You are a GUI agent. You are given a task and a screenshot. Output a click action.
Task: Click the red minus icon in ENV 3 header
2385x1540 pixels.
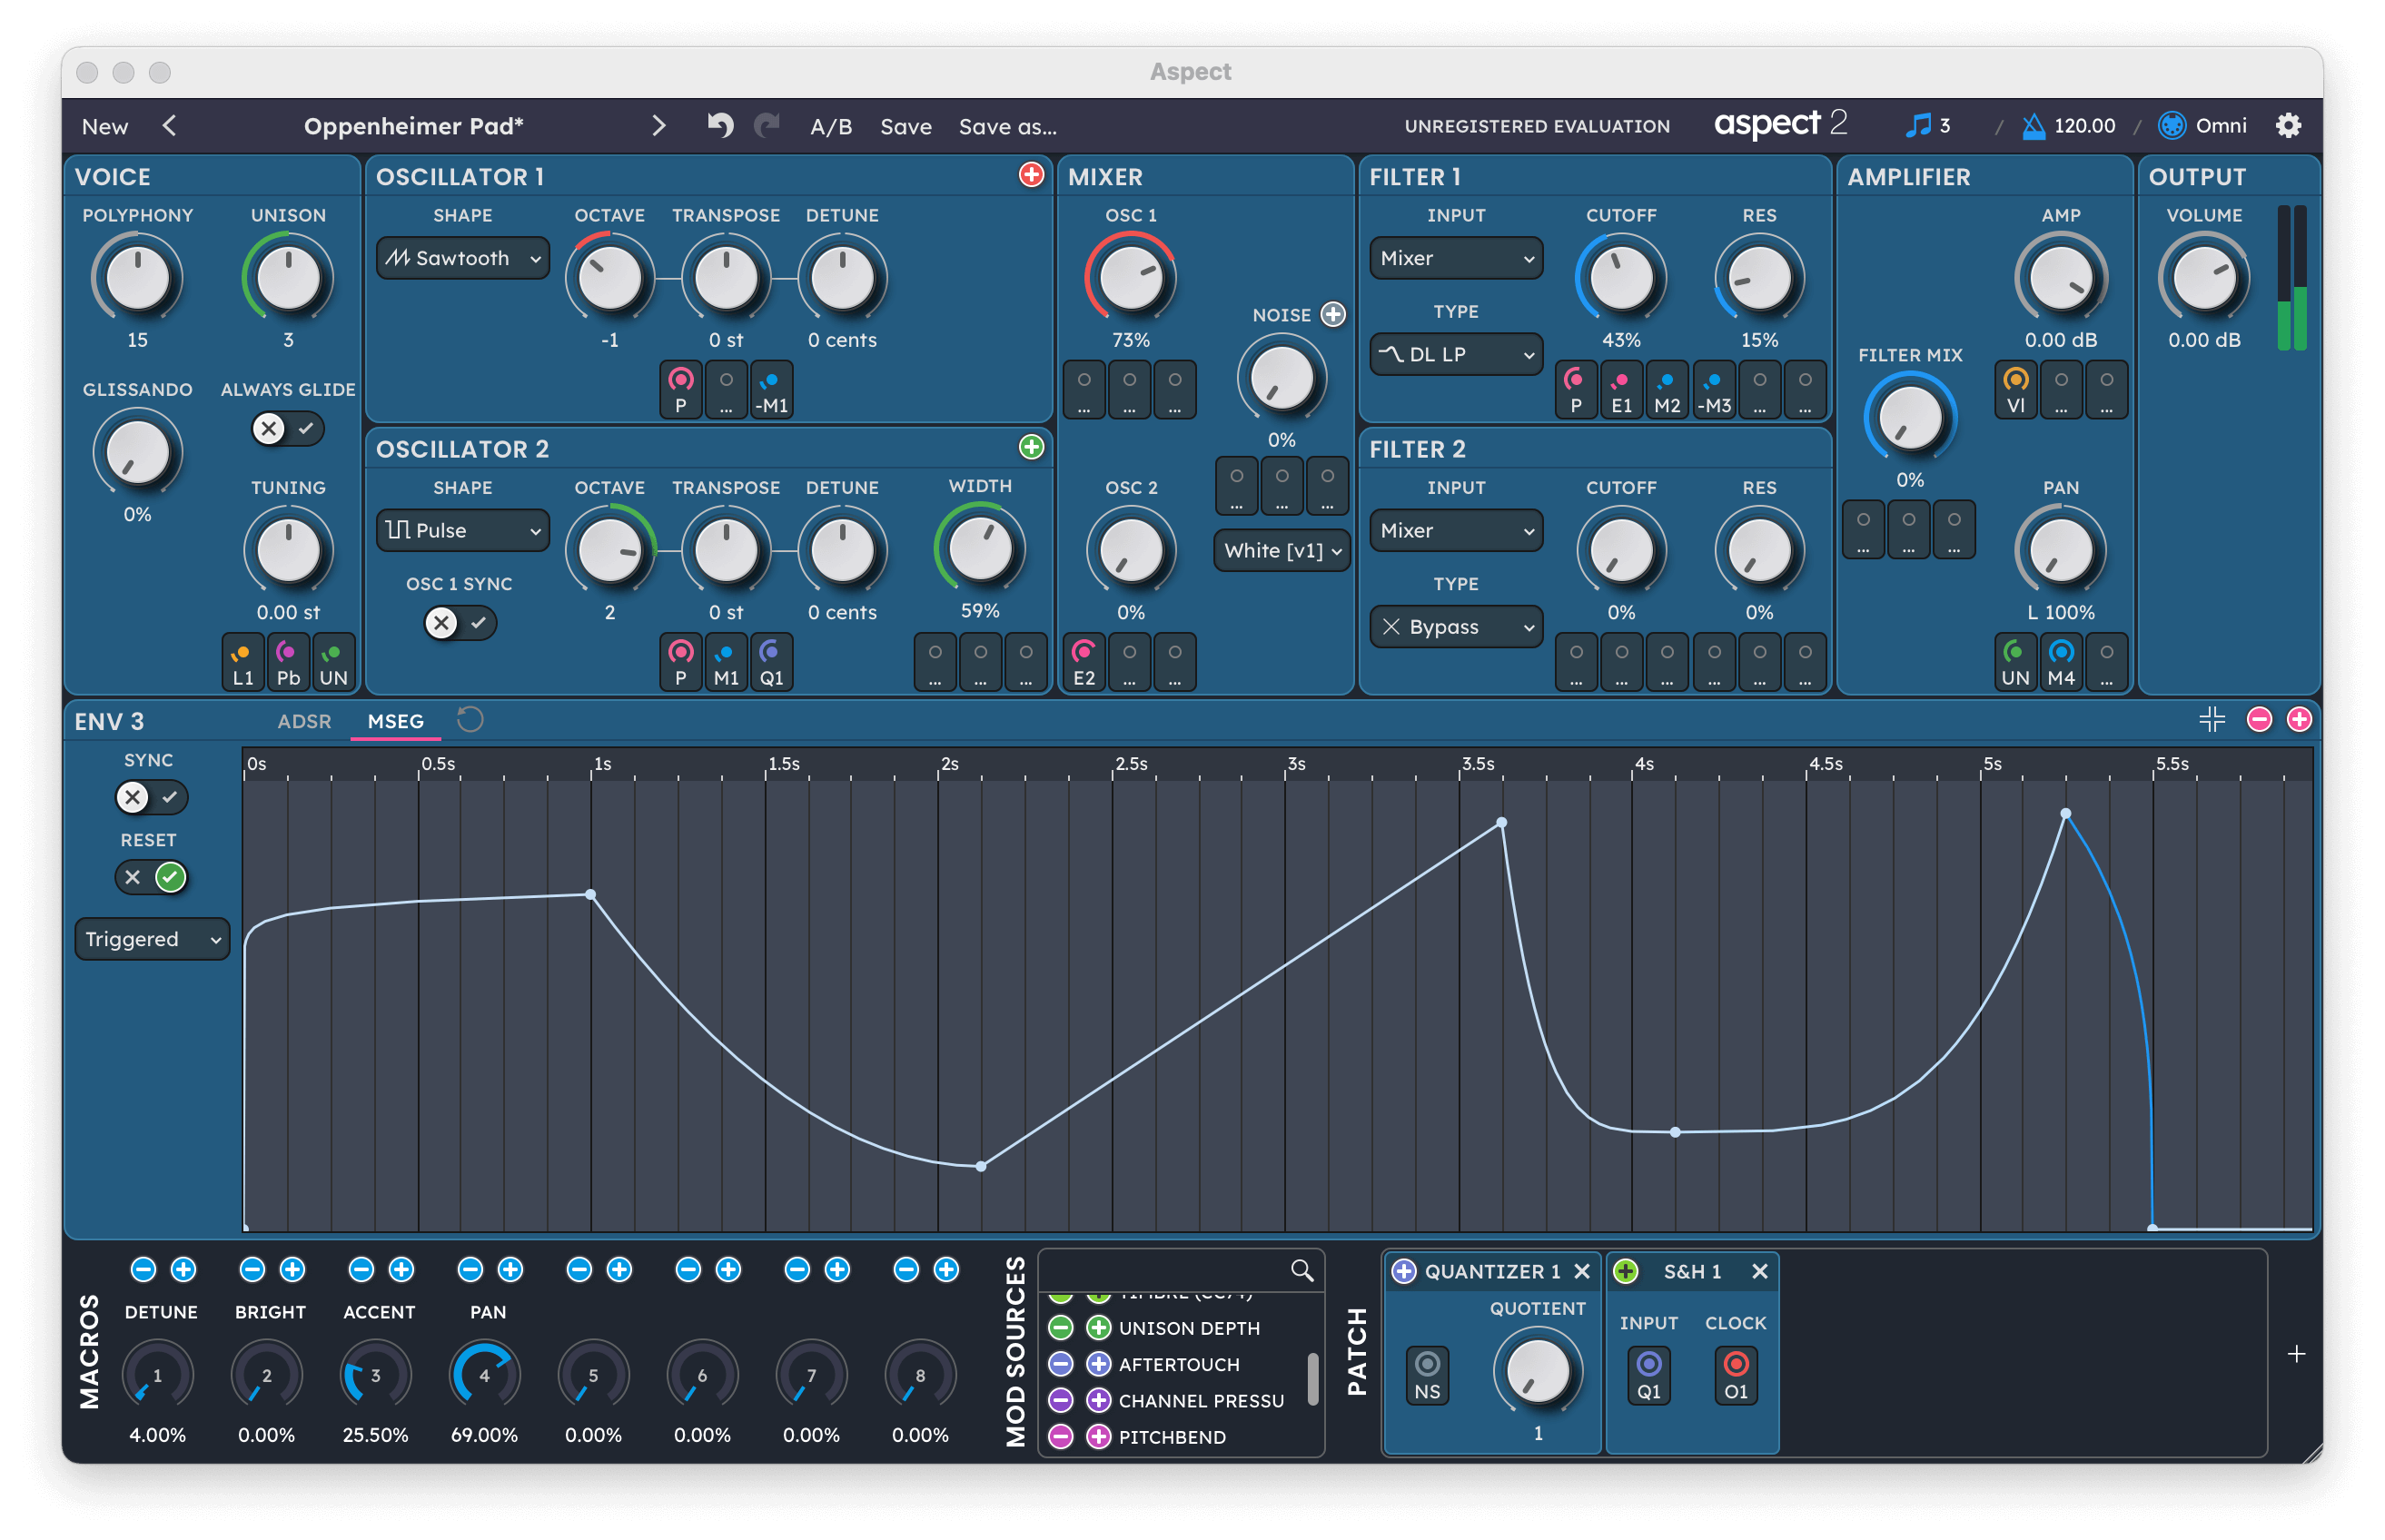click(x=2258, y=719)
